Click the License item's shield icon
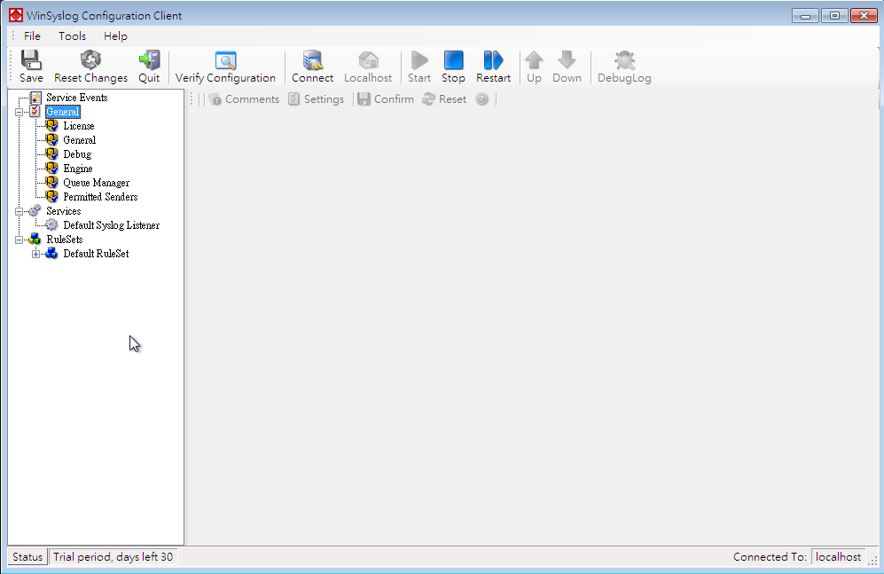 pyautogui.click(x=51, y=125)
